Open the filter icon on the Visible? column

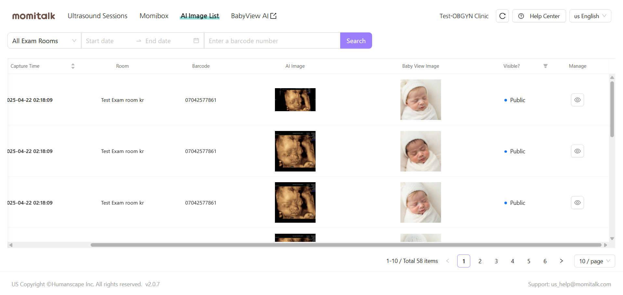(x=545, y=66)
